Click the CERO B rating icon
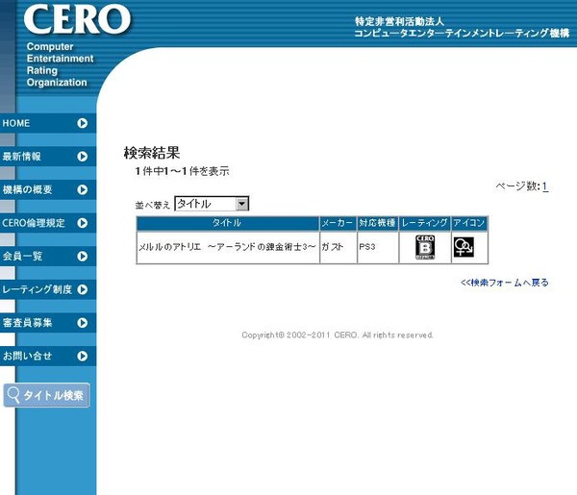Screen dimensions: 577x495 (425, 247)
